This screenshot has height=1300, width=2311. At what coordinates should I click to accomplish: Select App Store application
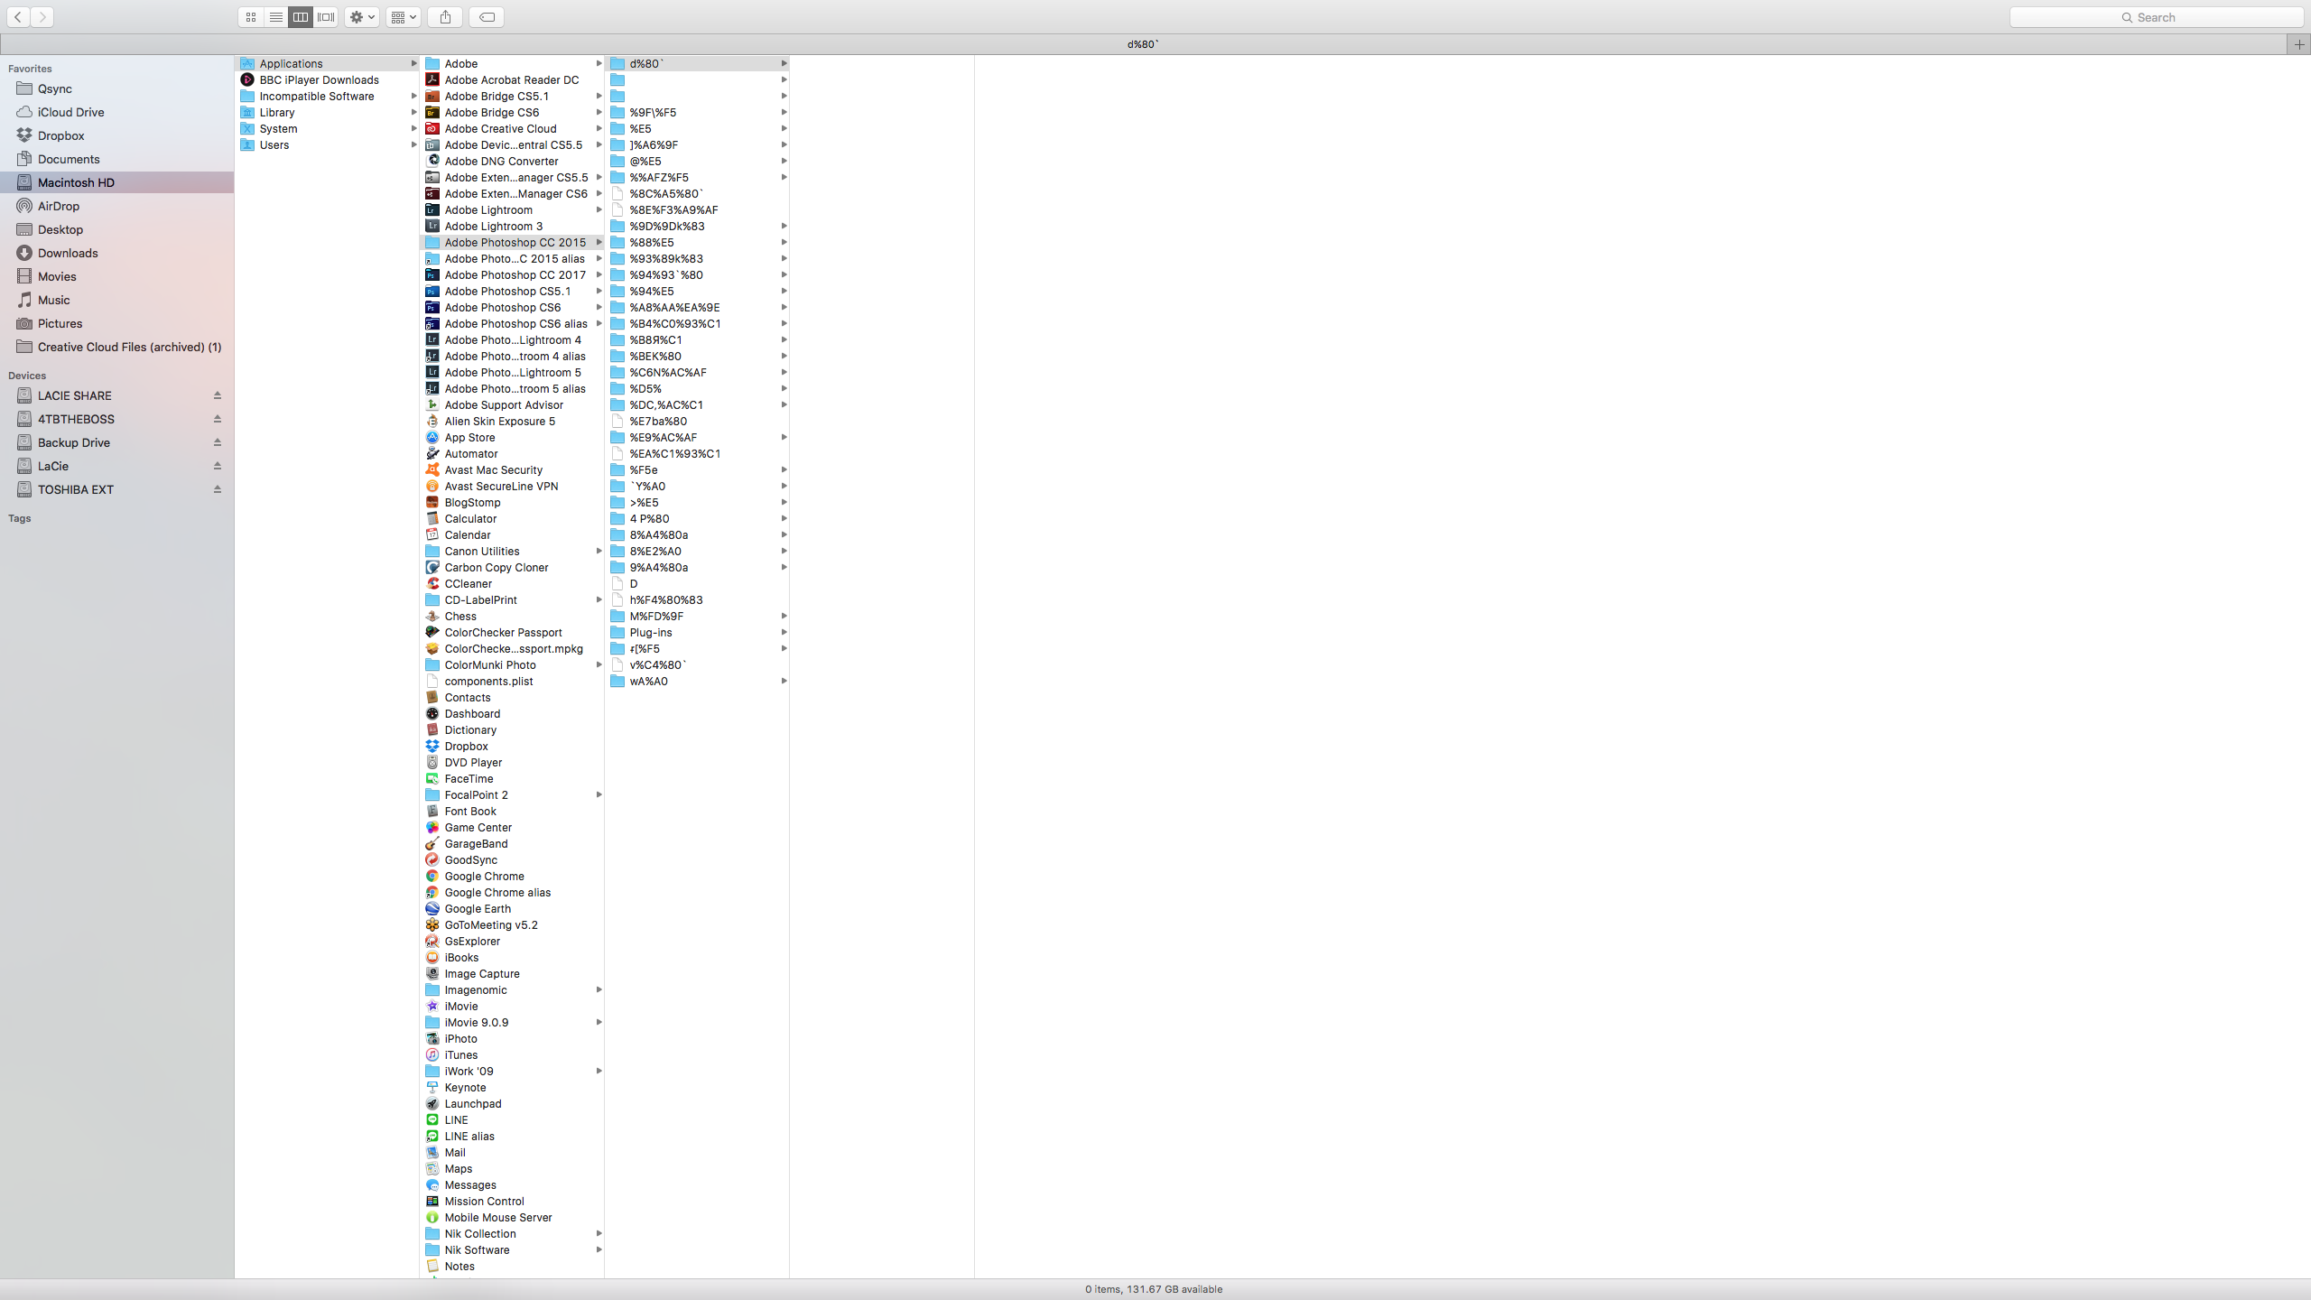469,437
